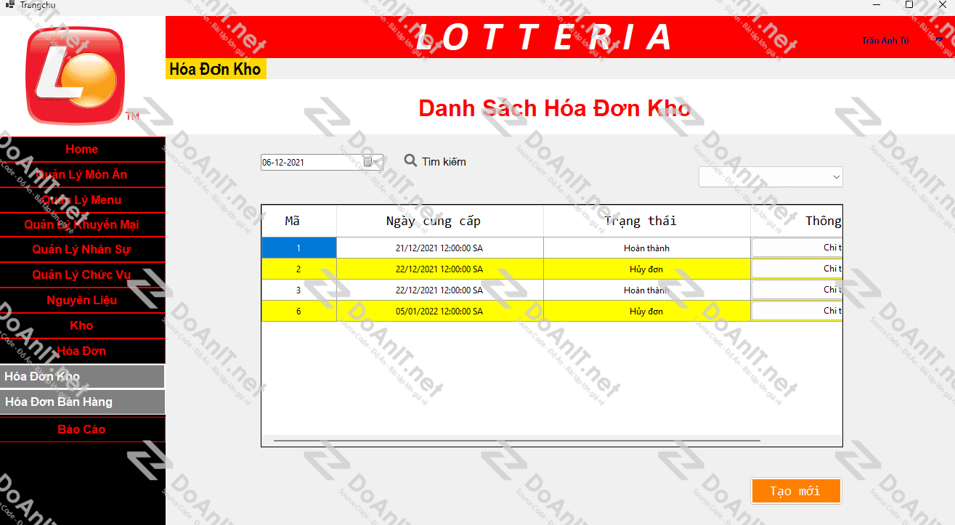This screenshot has width=955, height=525.
Task: Click the Thông column header
Action: pyautogui.click(x=797, y=221)
